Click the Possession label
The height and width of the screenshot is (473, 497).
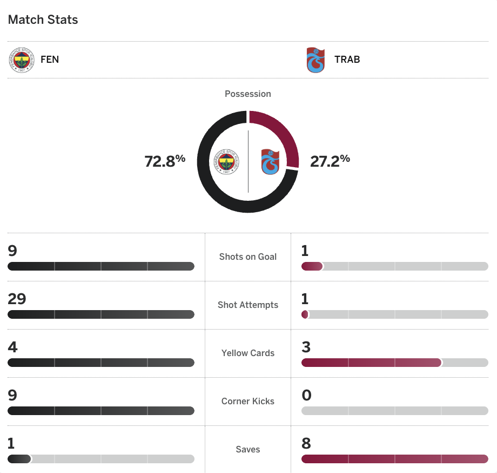(248, 94)
